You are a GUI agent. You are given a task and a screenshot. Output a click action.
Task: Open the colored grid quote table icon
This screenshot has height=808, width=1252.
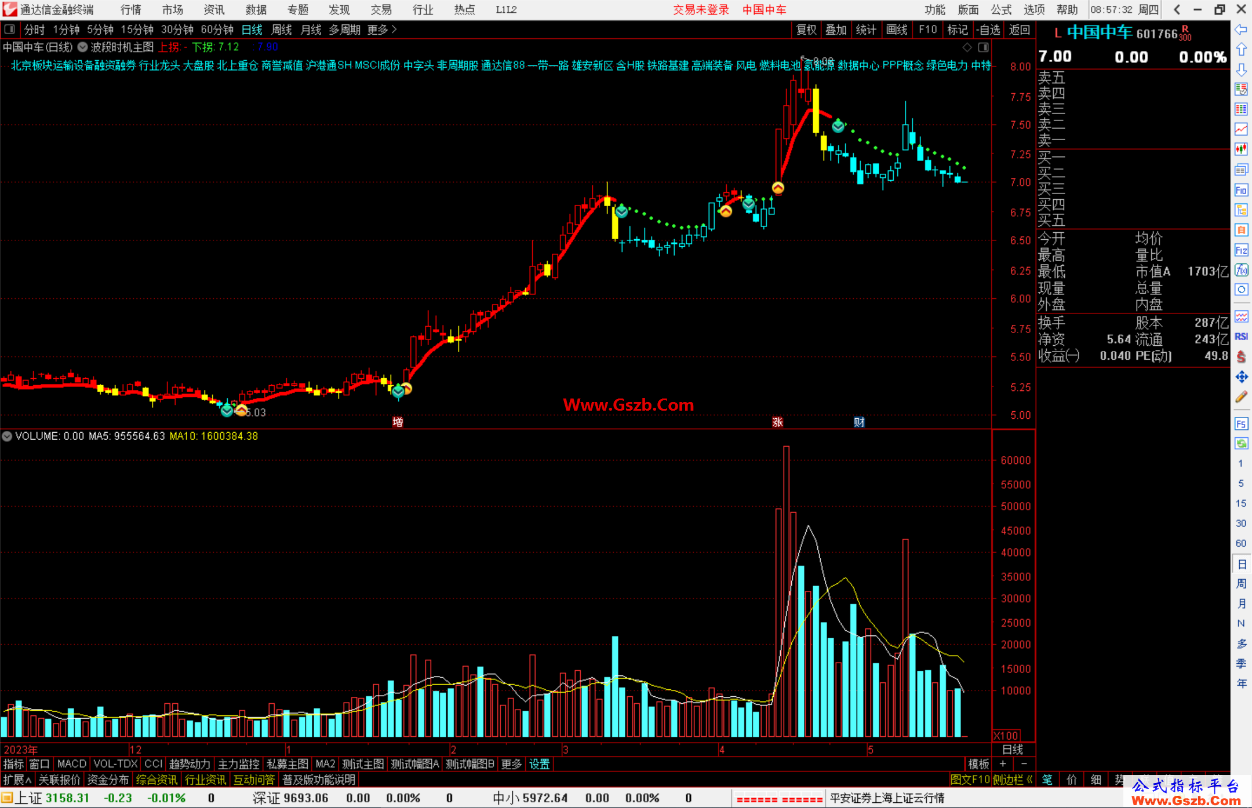coord(1241,109)
